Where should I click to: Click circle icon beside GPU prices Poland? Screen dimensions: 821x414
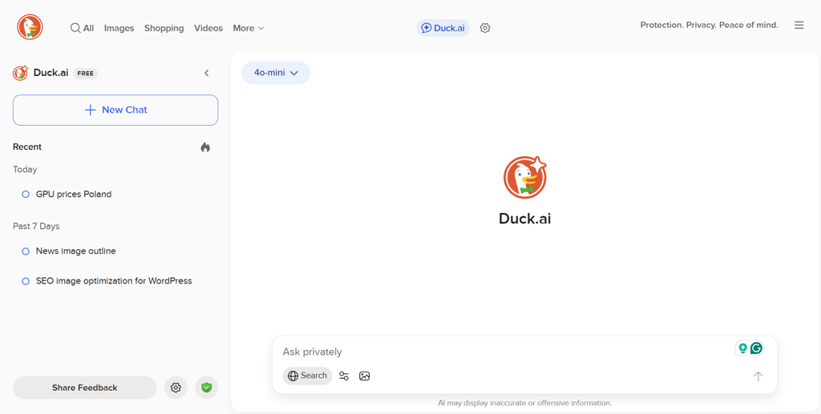tap(25, 194)
